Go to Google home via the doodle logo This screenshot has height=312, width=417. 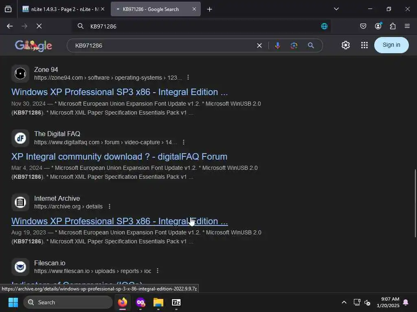point(33,45)
